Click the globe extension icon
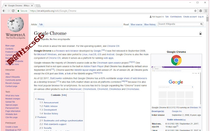This screenshot has width=210, height=131. [x=200, y=11]
